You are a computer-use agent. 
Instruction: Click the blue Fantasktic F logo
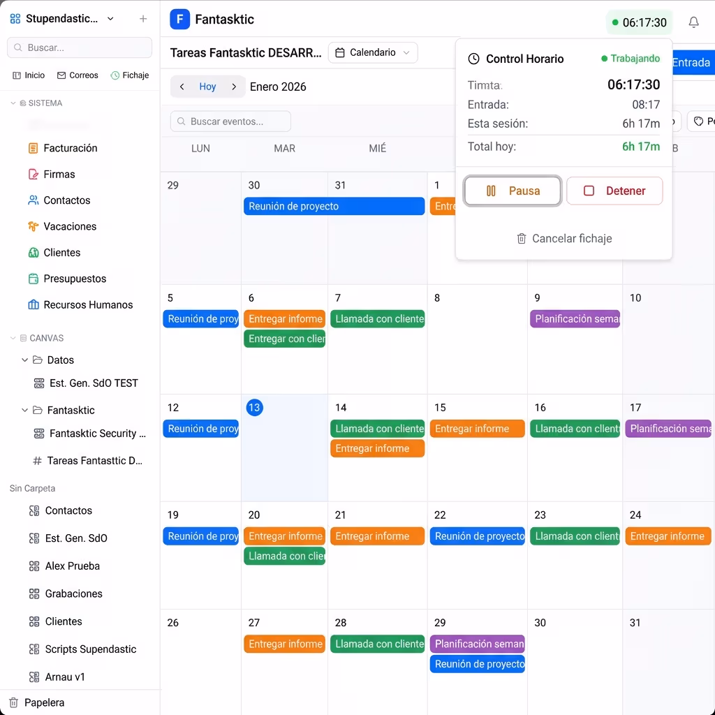(x=179, y=19)
